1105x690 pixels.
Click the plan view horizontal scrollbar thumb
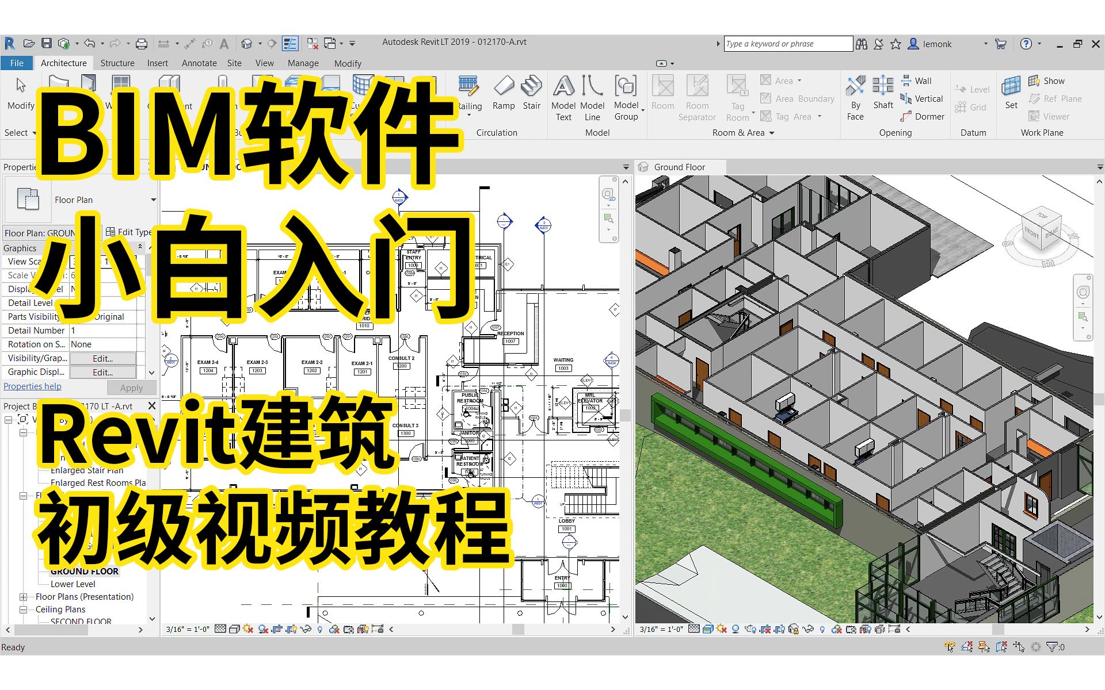click(x=518, y=629)
